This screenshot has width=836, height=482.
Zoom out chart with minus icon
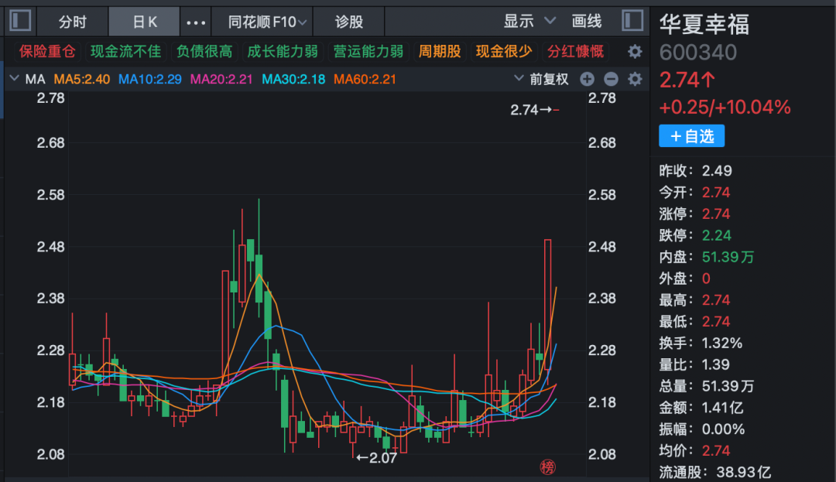(611, 79)
